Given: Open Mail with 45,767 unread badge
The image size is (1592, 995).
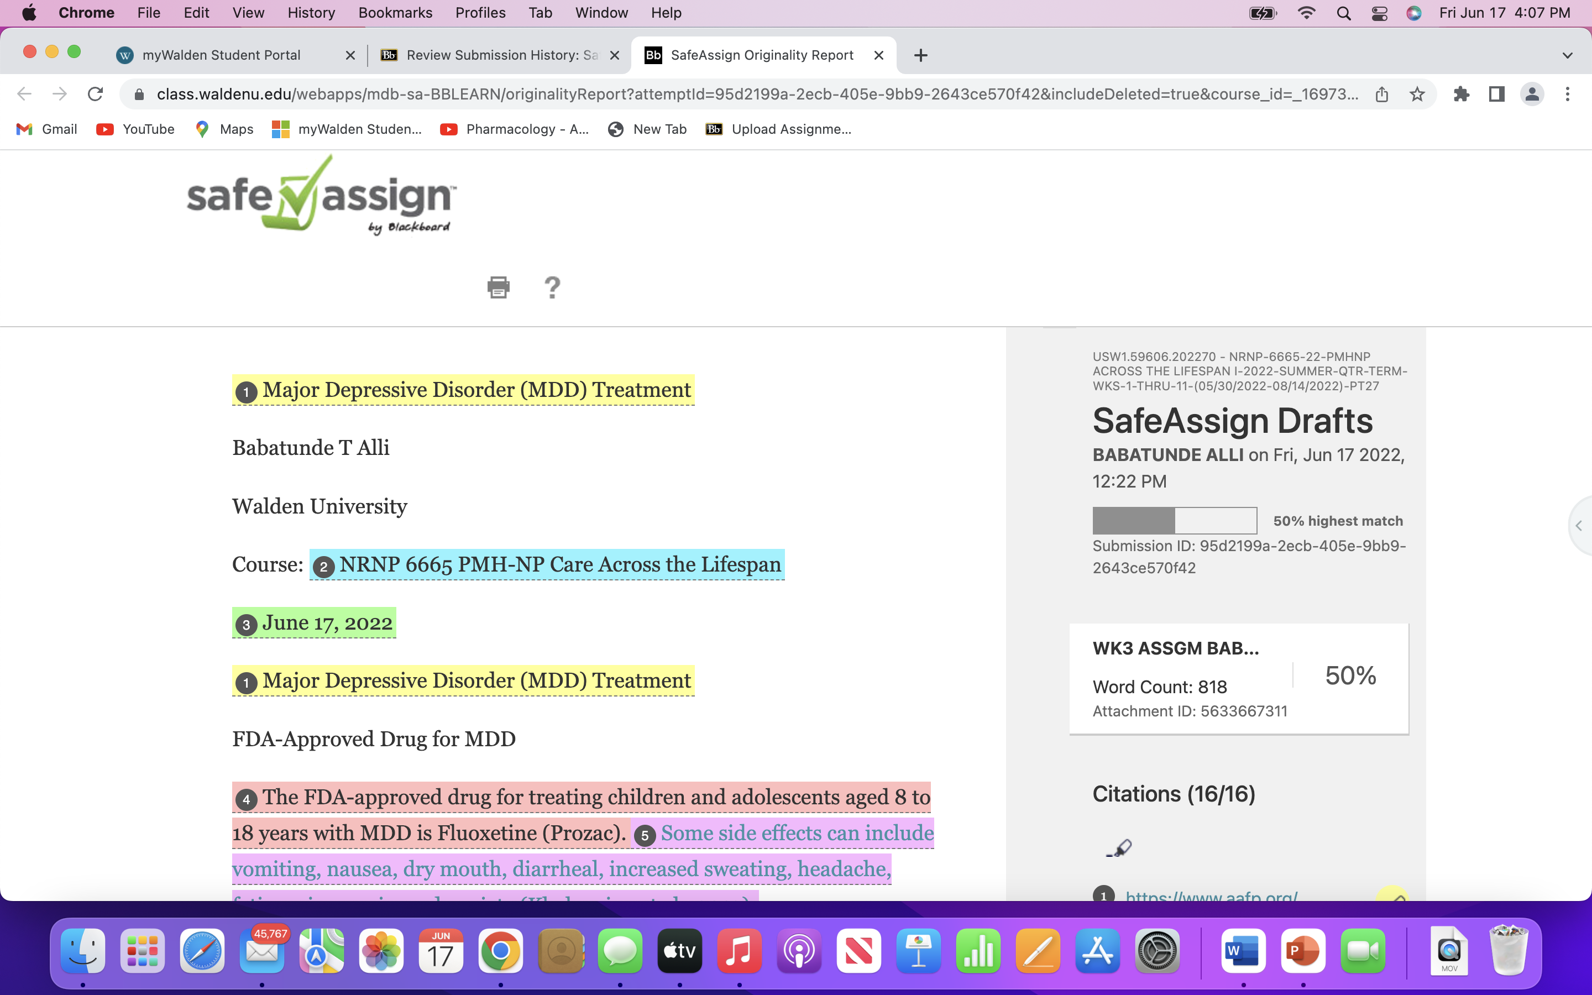Looking at the screenshot, I should (x=262, y=951).
